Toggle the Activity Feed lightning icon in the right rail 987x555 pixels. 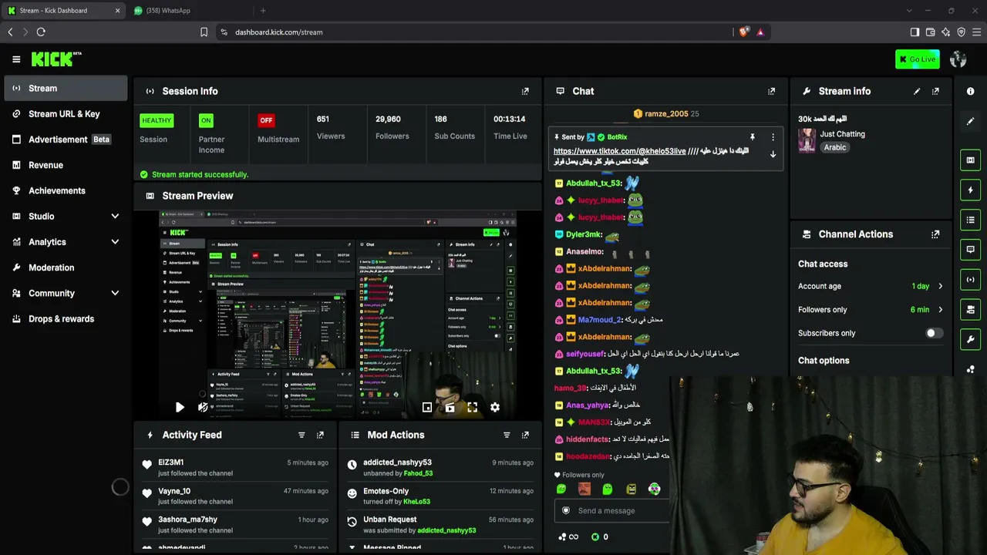tap(971, 190)
